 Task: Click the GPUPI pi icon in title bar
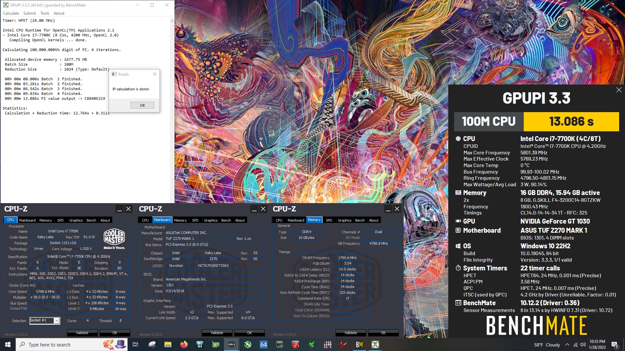click(6, 5)
